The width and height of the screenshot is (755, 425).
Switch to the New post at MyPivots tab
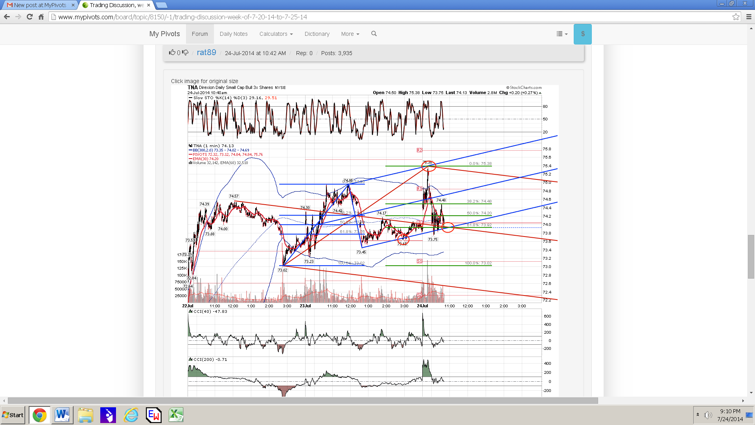coord(39,5)
